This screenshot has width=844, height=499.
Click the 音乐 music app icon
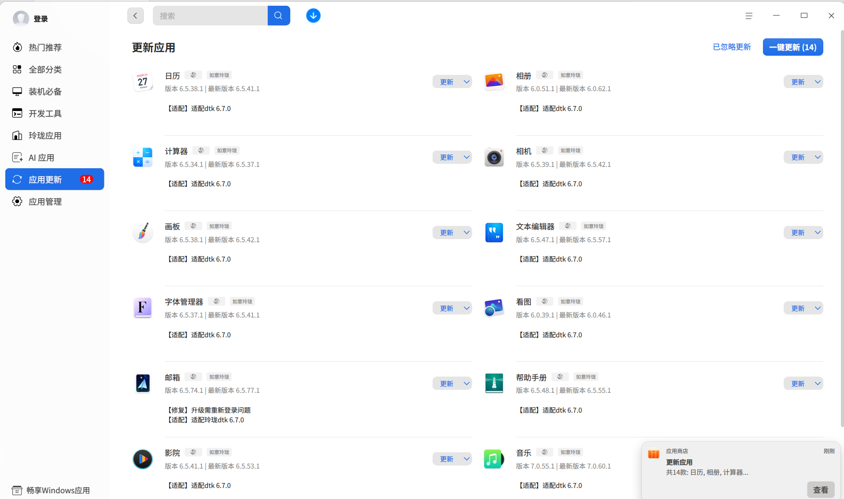(494, 459)
